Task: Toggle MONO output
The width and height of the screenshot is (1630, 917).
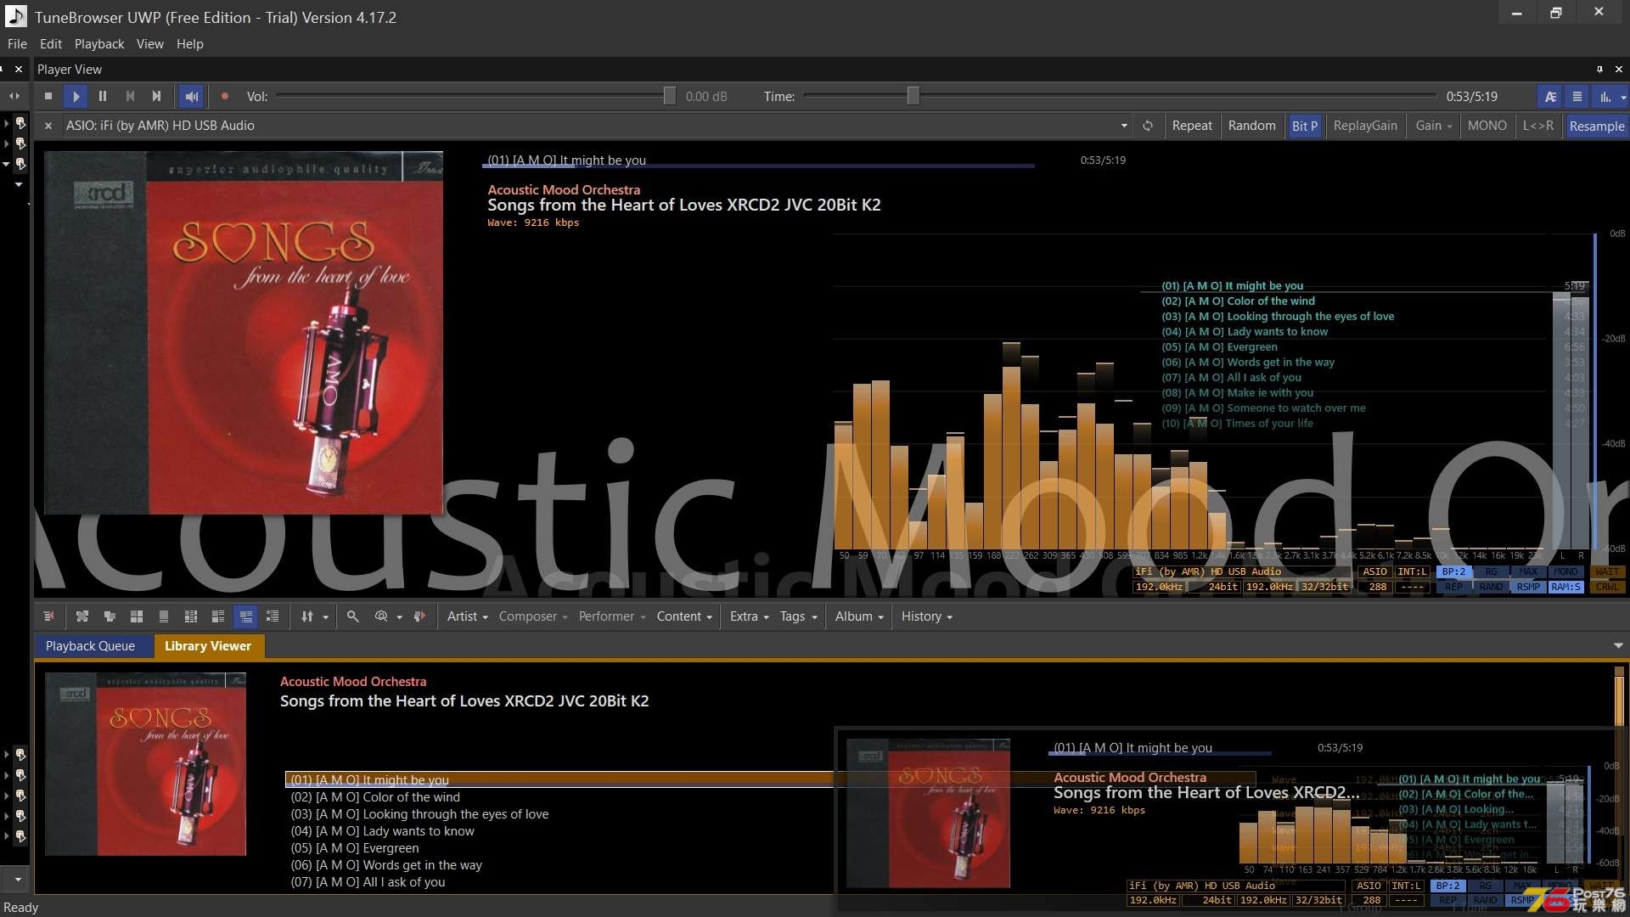Action: point(1487,126)
